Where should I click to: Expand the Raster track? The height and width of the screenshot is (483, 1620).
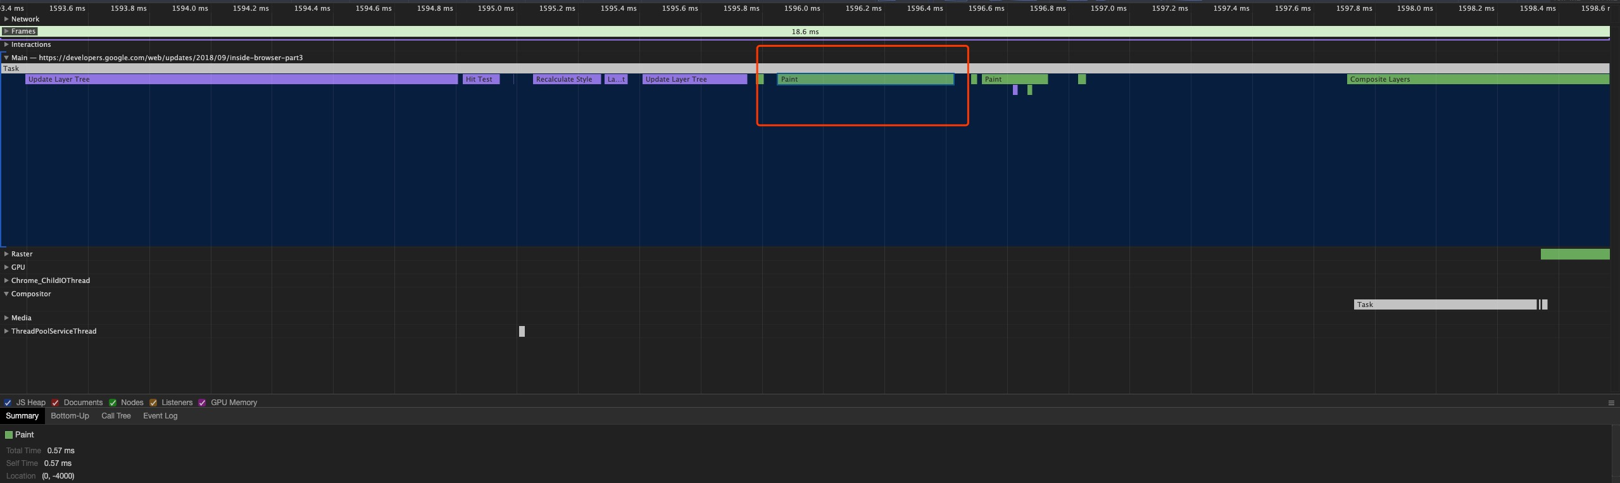[6, 254]
